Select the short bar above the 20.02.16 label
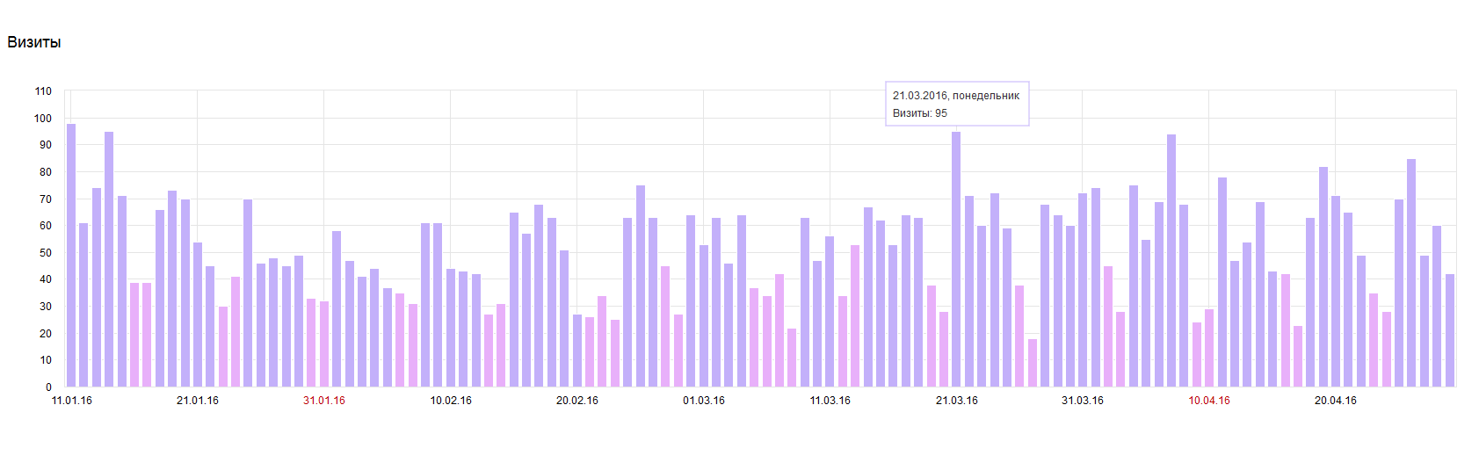Viewport: 1479px width, 463px height. [576, 351]
